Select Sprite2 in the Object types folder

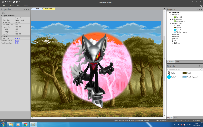[177, 28]
